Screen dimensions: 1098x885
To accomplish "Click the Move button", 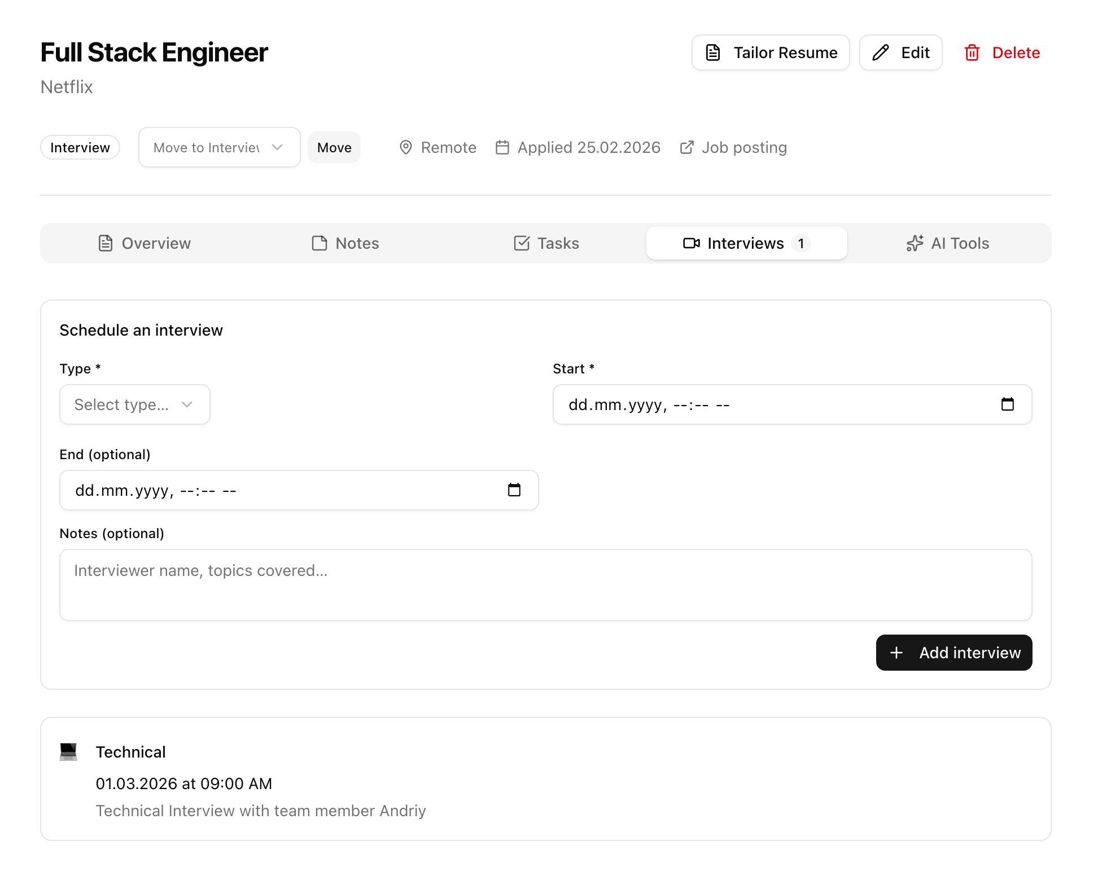I will coord(334,147).
